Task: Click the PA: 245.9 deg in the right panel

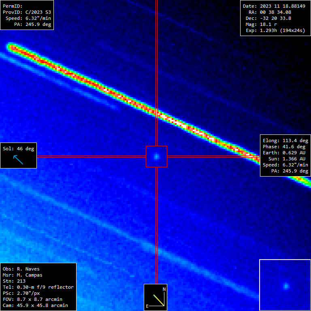Action: [x=290, y=171]
